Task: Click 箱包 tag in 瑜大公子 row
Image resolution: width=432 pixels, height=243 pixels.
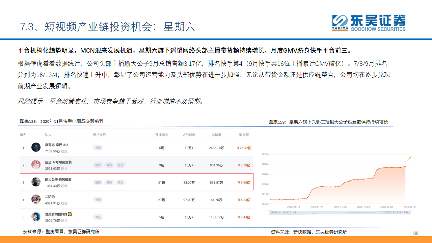Action: coord(120,182)
